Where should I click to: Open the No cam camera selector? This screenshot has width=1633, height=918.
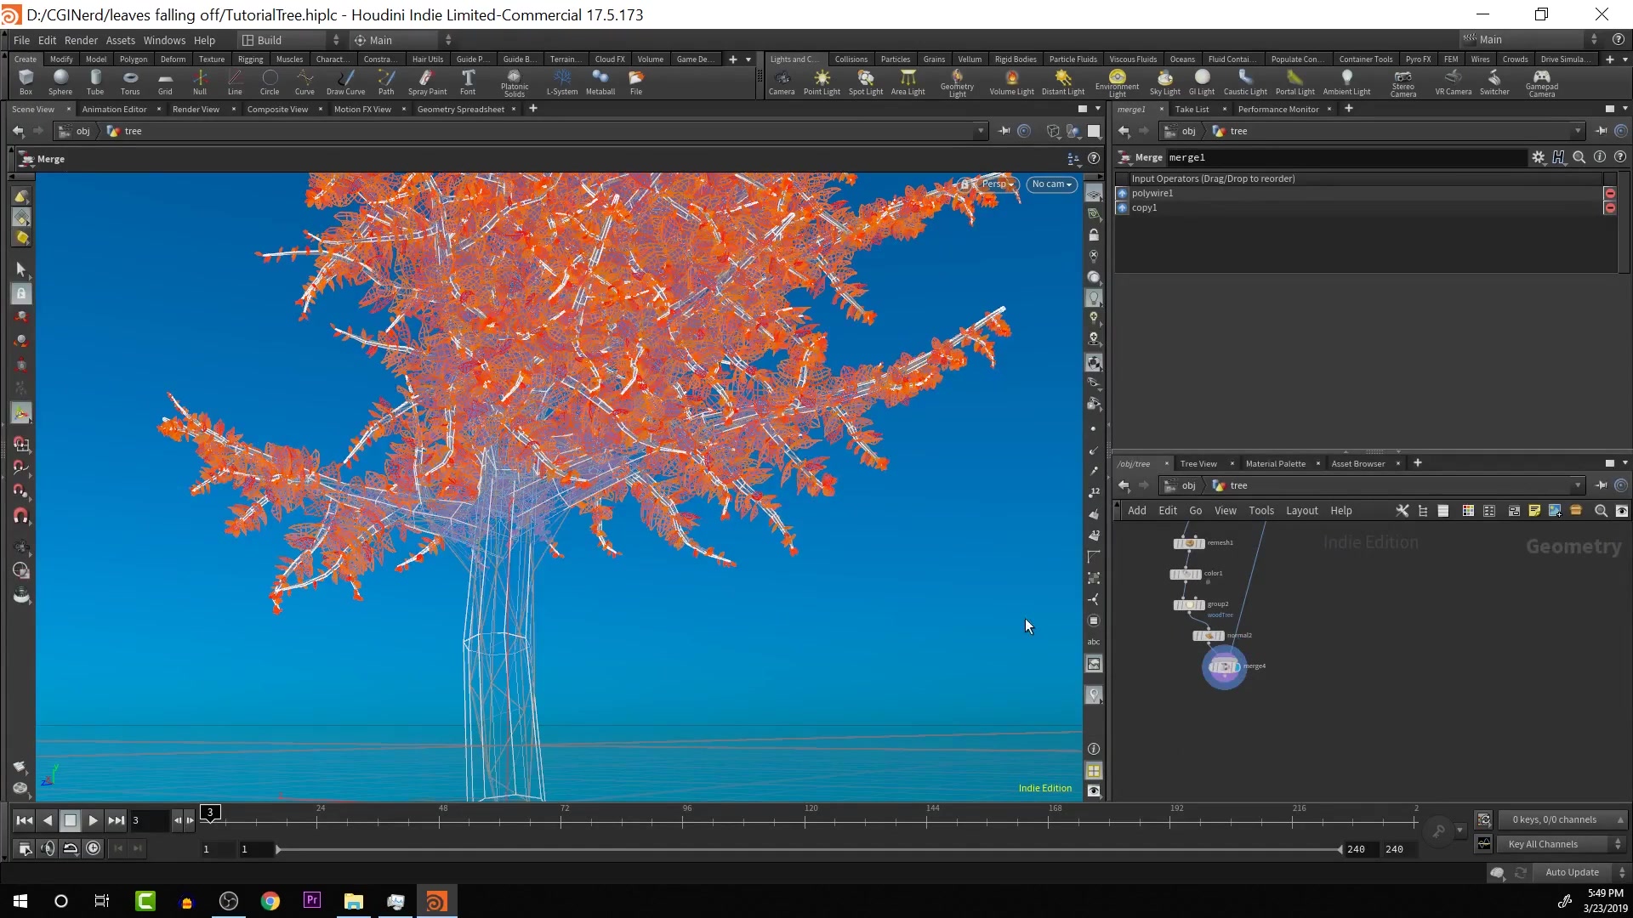[1052, 184]
